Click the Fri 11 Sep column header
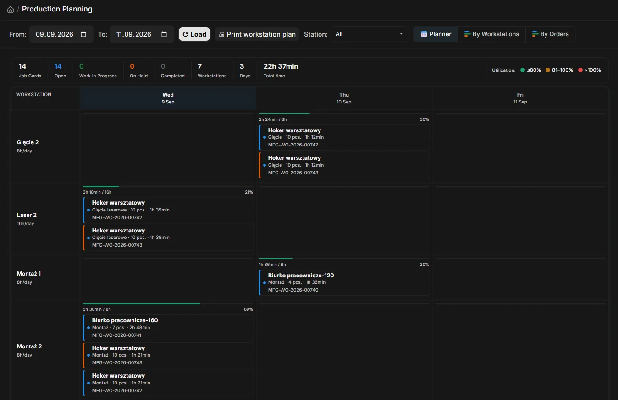Viewport: 618px width, 400px height. point(520,98)
